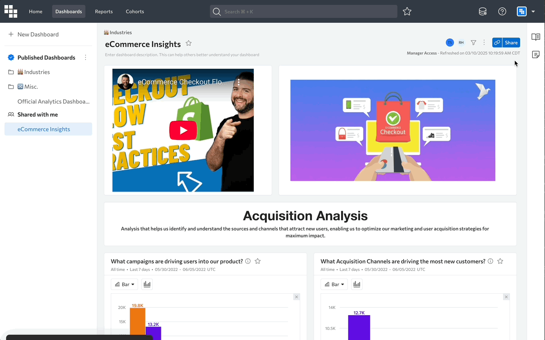Open eCommerce Insights in sidebar

tap(48, 129)
